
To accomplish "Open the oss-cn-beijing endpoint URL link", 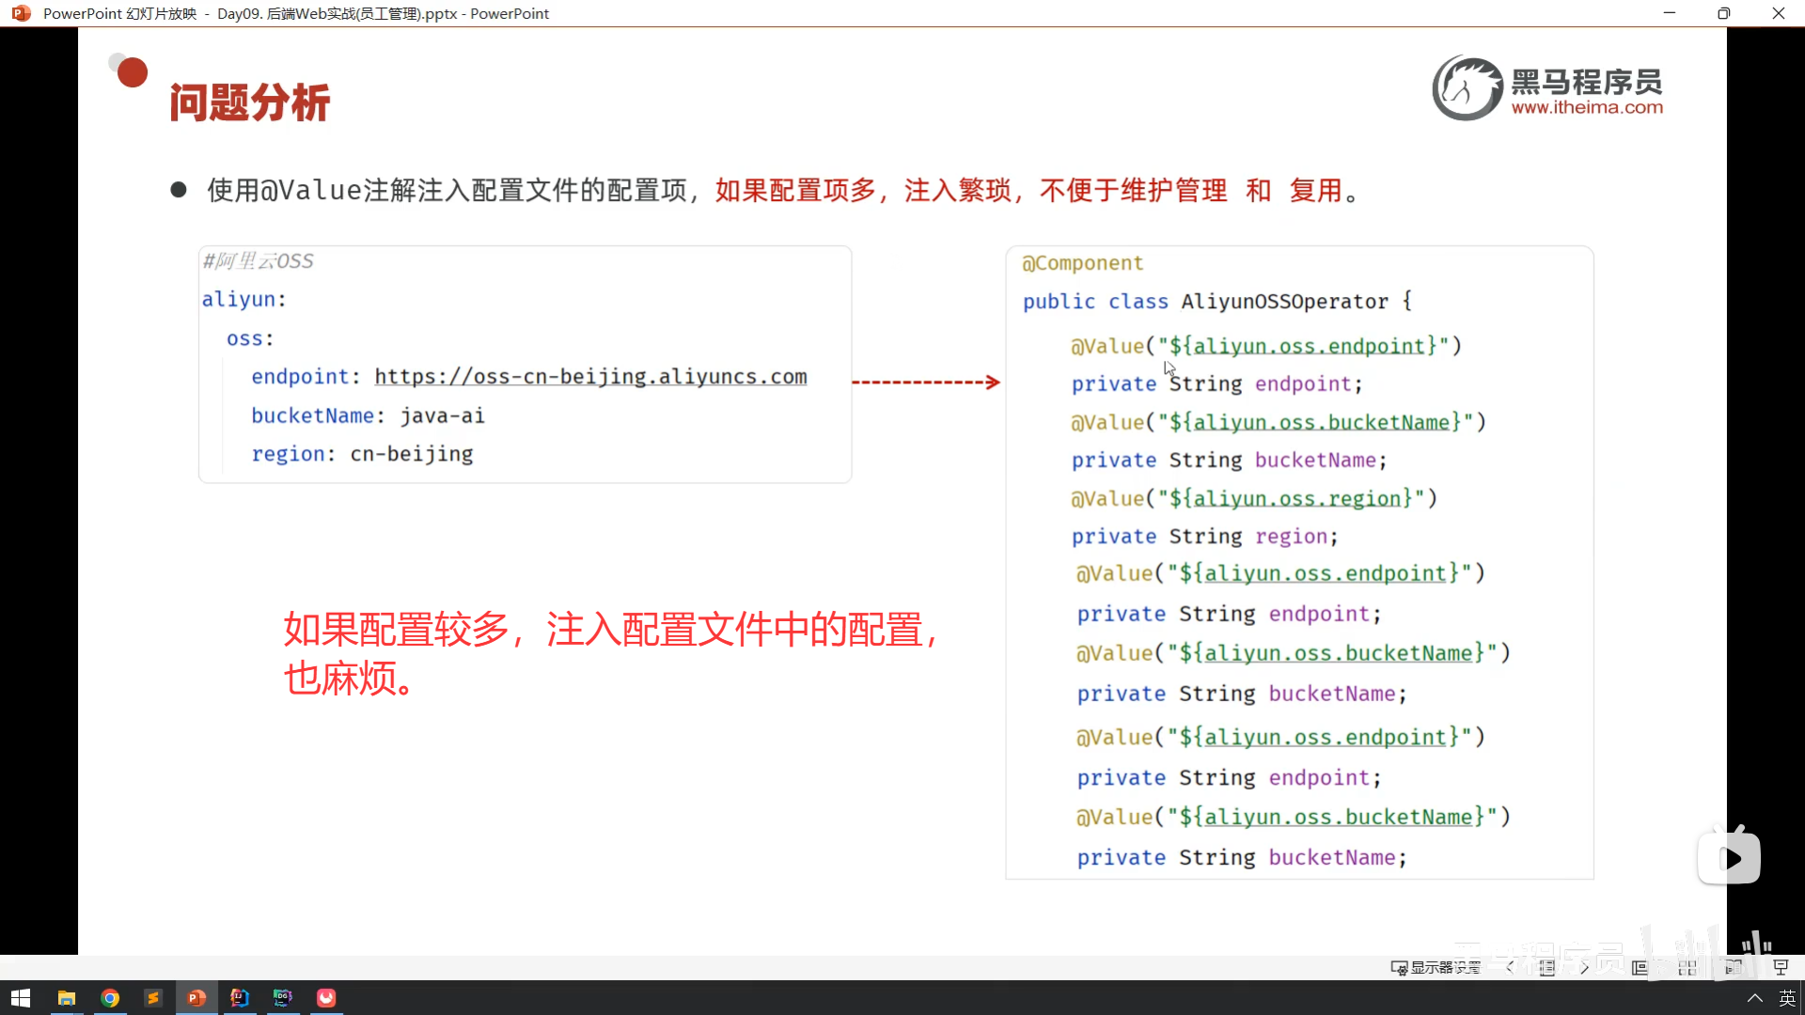I will click(x=590, y=377).
